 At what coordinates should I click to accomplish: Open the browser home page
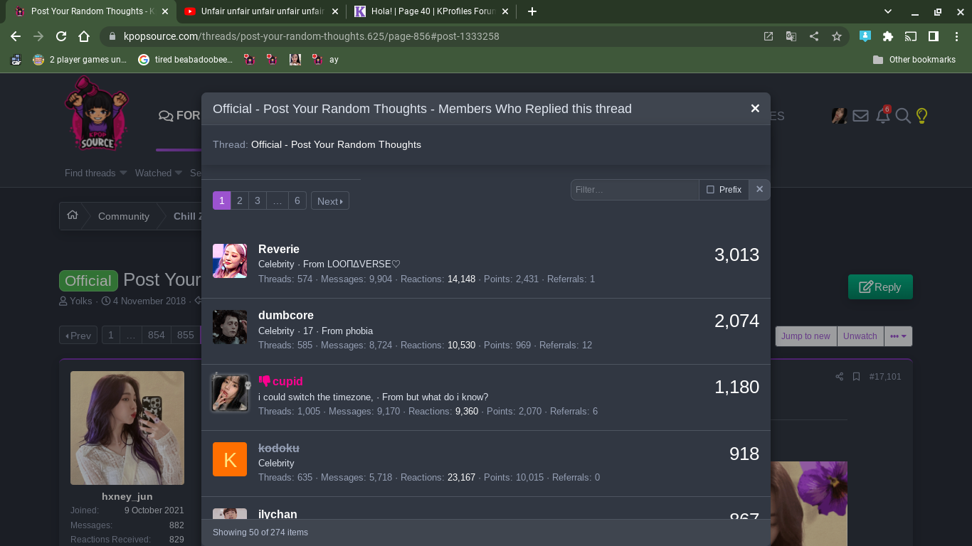(x=84, y=36)
